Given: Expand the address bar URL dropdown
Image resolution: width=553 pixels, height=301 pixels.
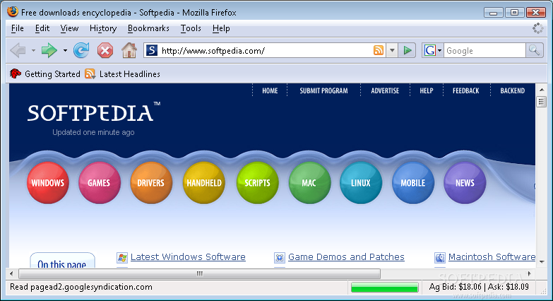Looking at the screenshot, I should point(392,51).
